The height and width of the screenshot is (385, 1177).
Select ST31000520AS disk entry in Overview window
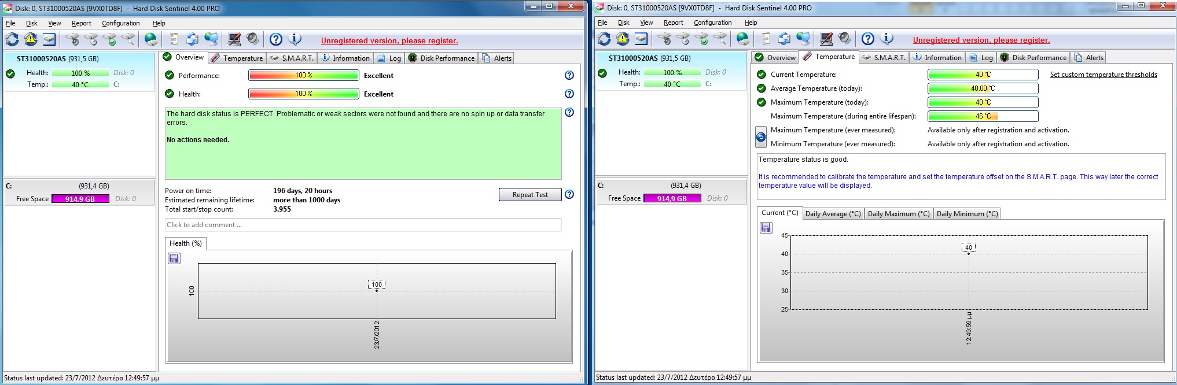80,72
